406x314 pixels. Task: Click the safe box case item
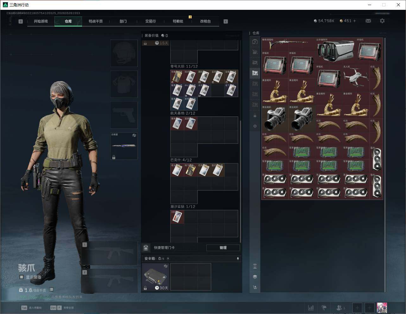tap(155, 277)
